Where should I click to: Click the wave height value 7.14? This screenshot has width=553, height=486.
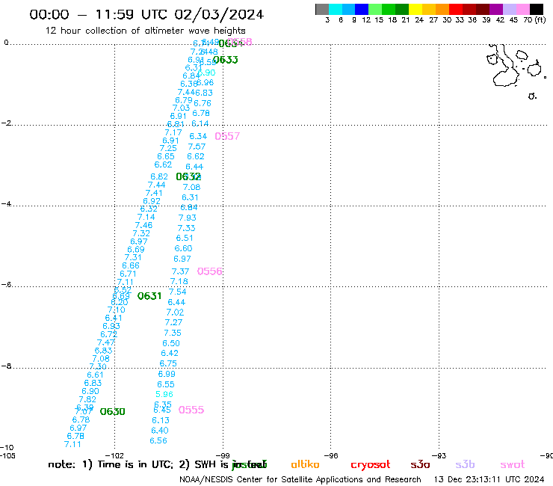pos(146,217)
